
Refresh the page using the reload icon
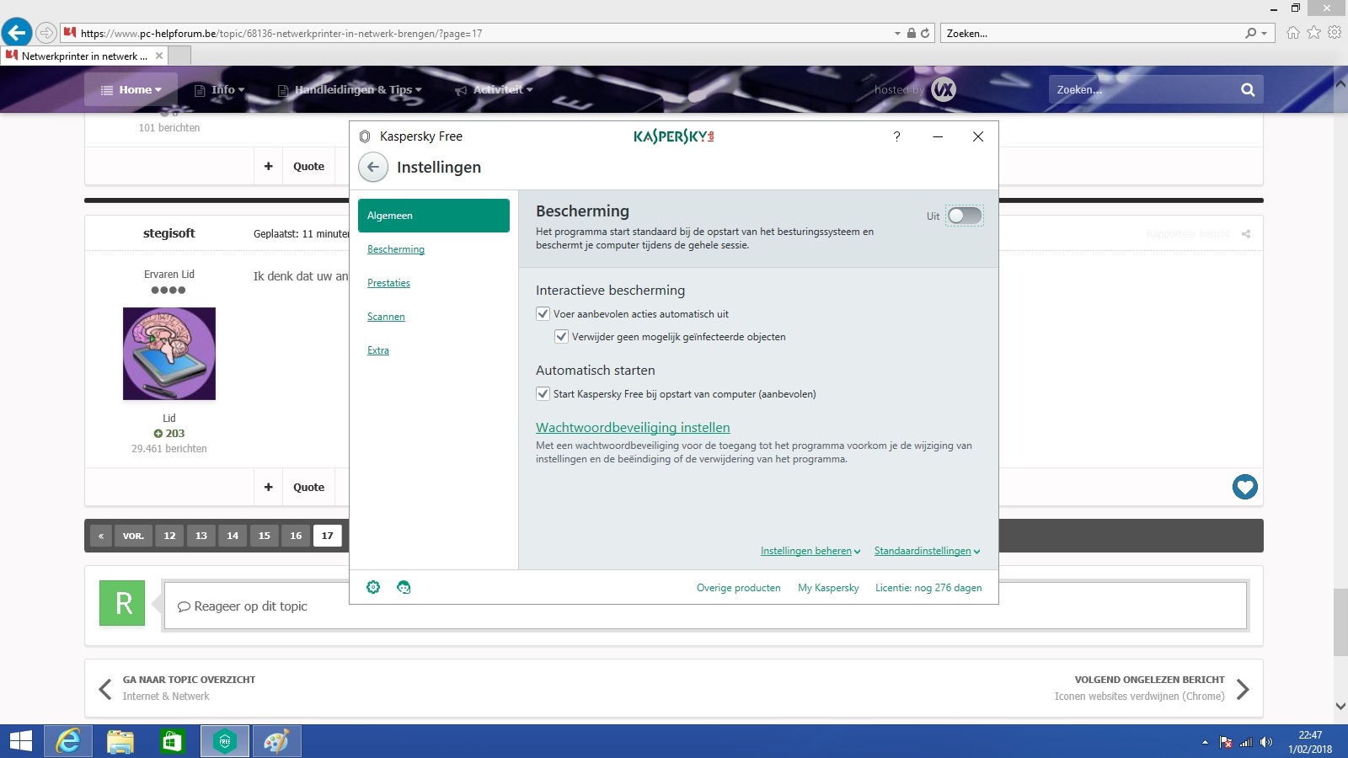[x=925, y=34]
